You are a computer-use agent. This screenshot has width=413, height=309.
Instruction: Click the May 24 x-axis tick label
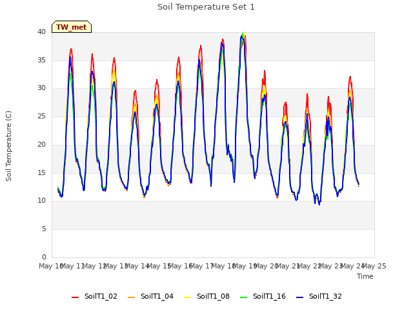click(x=352, y=266)
